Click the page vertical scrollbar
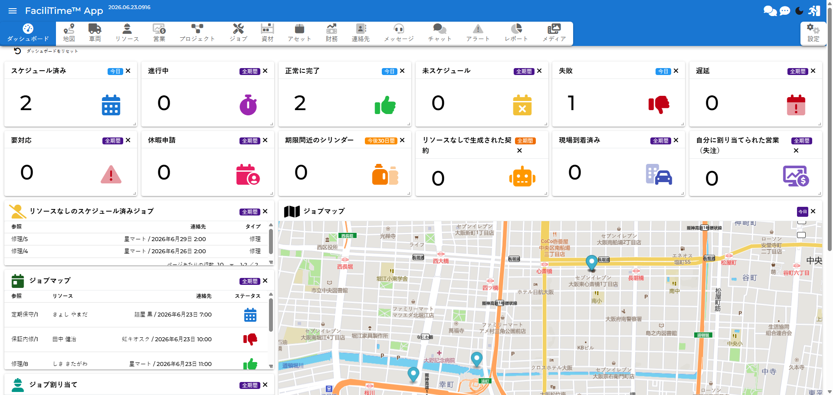 click(x=830, y=130)
